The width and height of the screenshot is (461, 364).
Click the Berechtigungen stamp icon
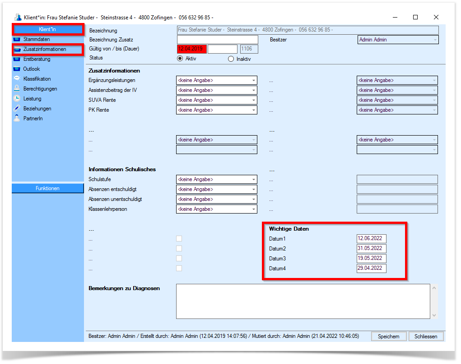(17, 89)
